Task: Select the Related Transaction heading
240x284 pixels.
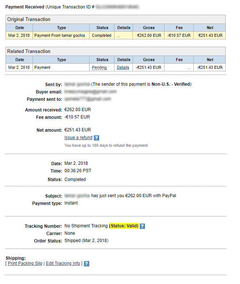Action: click(x=29, y=51)
